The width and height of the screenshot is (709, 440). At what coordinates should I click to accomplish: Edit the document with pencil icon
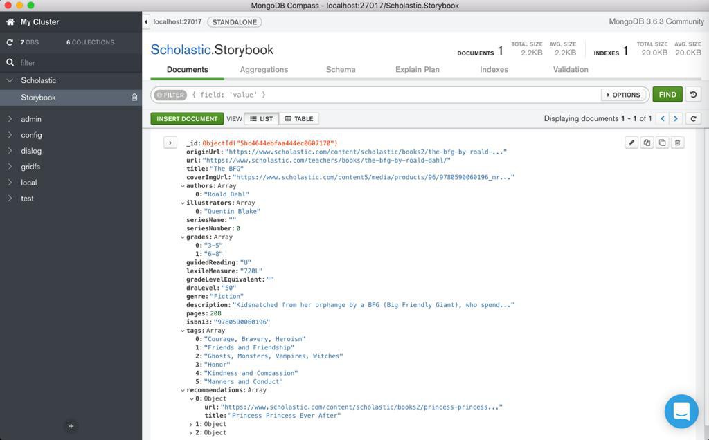pos(631,143)
